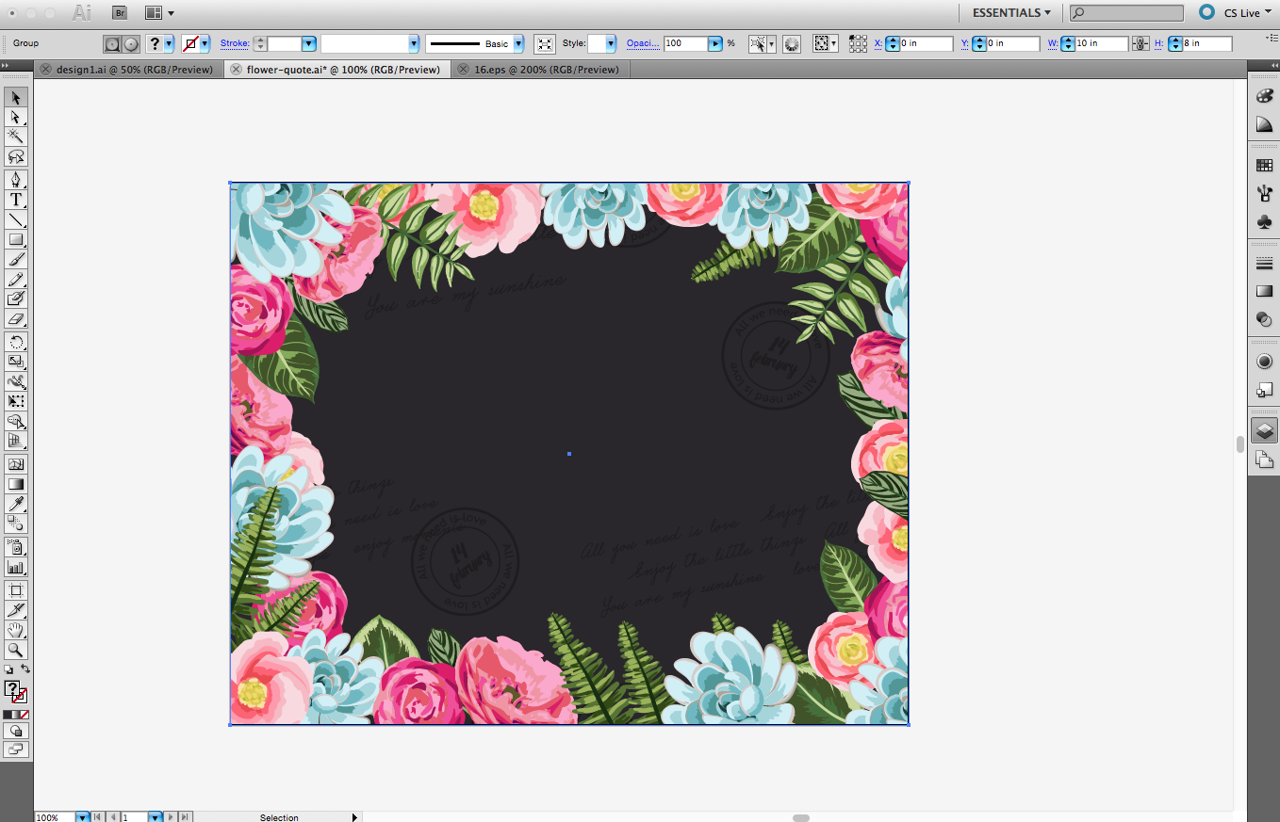Screen dimensions: 1280x822
Task: Open the Stroke panel icon
Action: (1264, 263)
